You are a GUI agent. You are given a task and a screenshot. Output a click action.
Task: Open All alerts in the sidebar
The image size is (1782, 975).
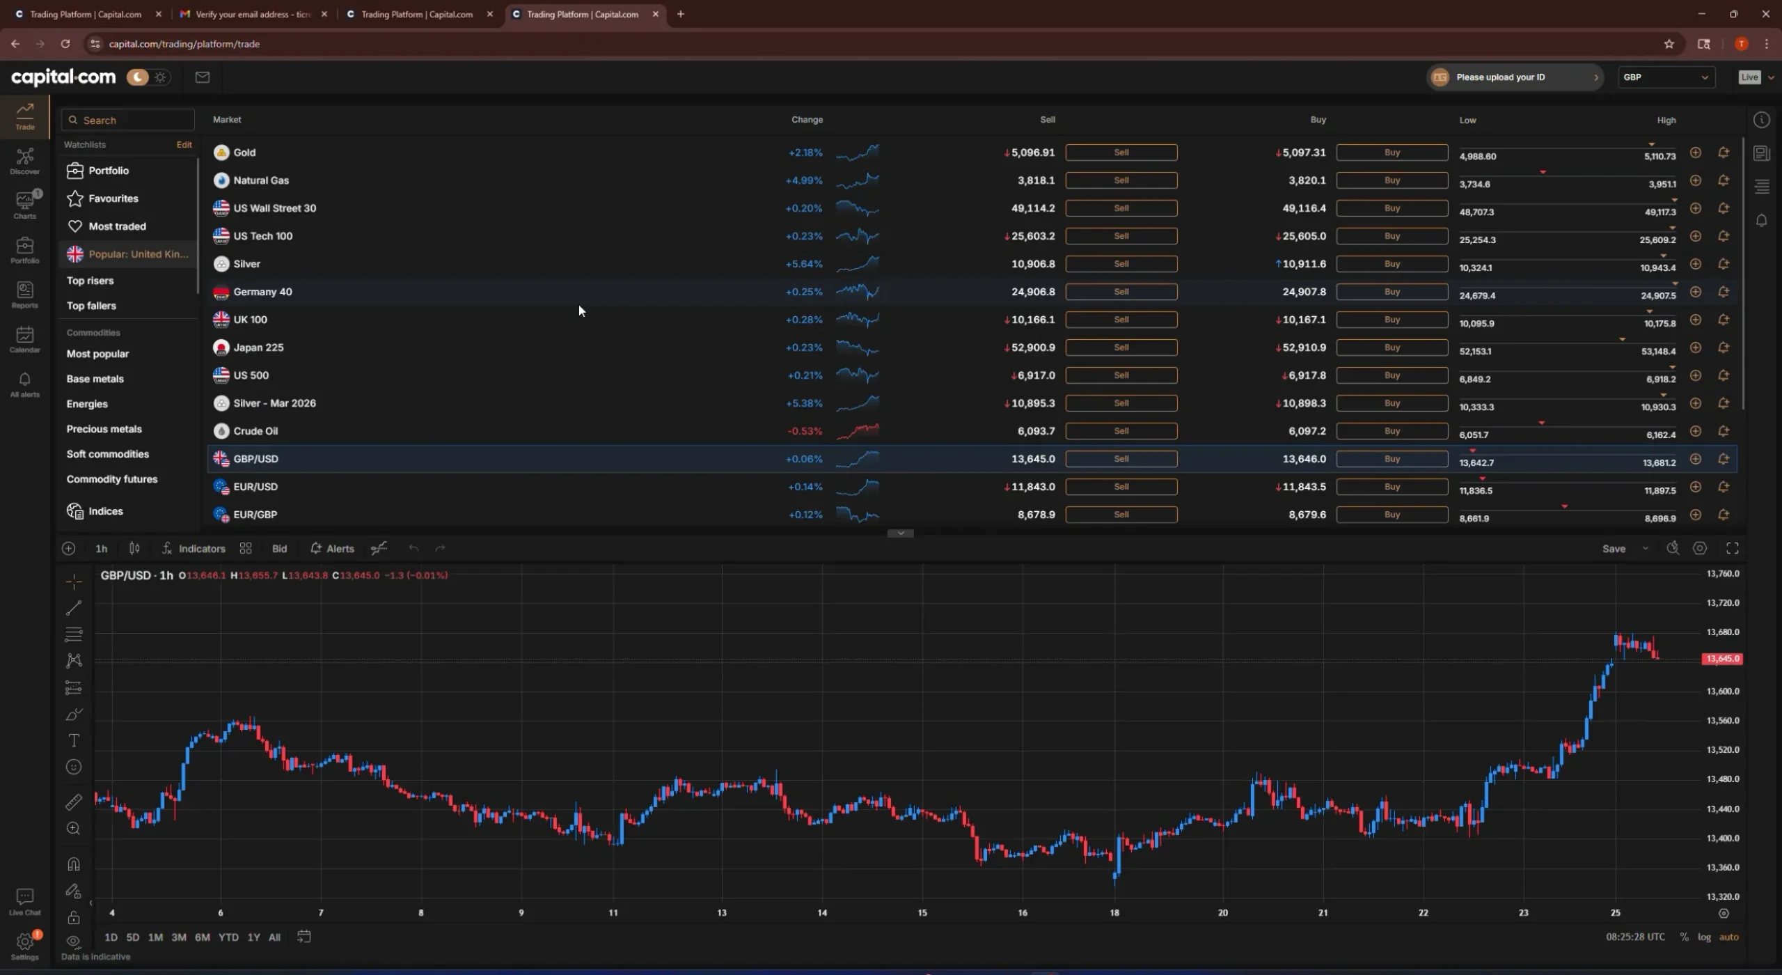(x=25, y=384)
